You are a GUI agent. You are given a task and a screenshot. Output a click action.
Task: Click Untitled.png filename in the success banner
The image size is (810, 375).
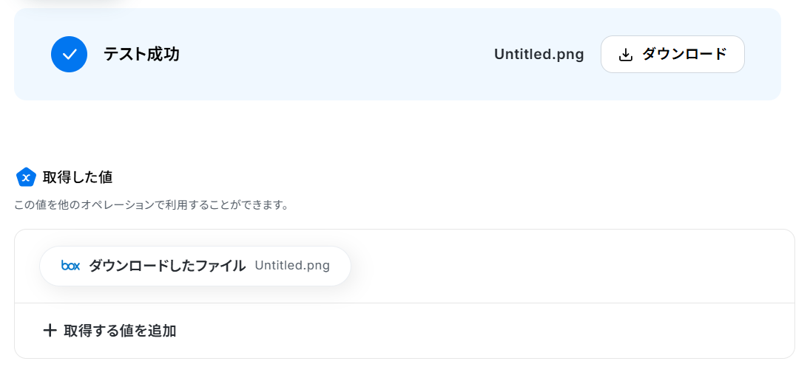coord(539,54)
